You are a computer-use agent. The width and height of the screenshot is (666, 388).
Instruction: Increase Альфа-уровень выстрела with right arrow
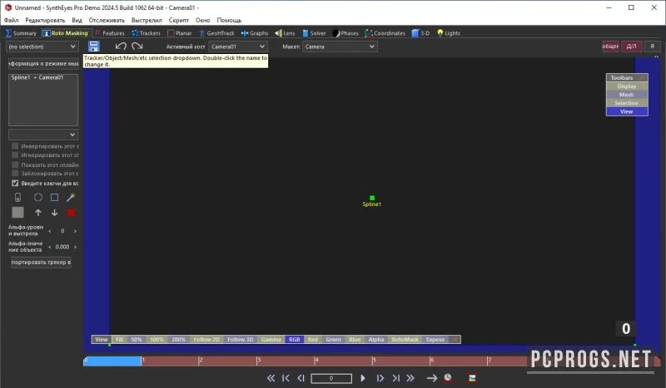click(75, 231)
